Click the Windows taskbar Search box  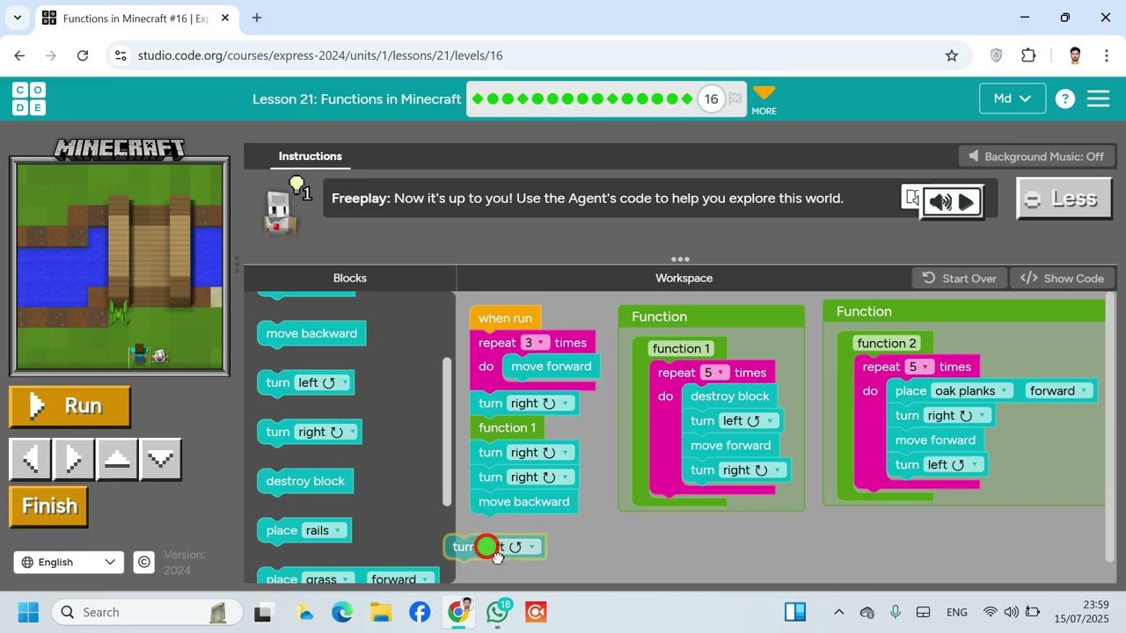pos(146,612)
